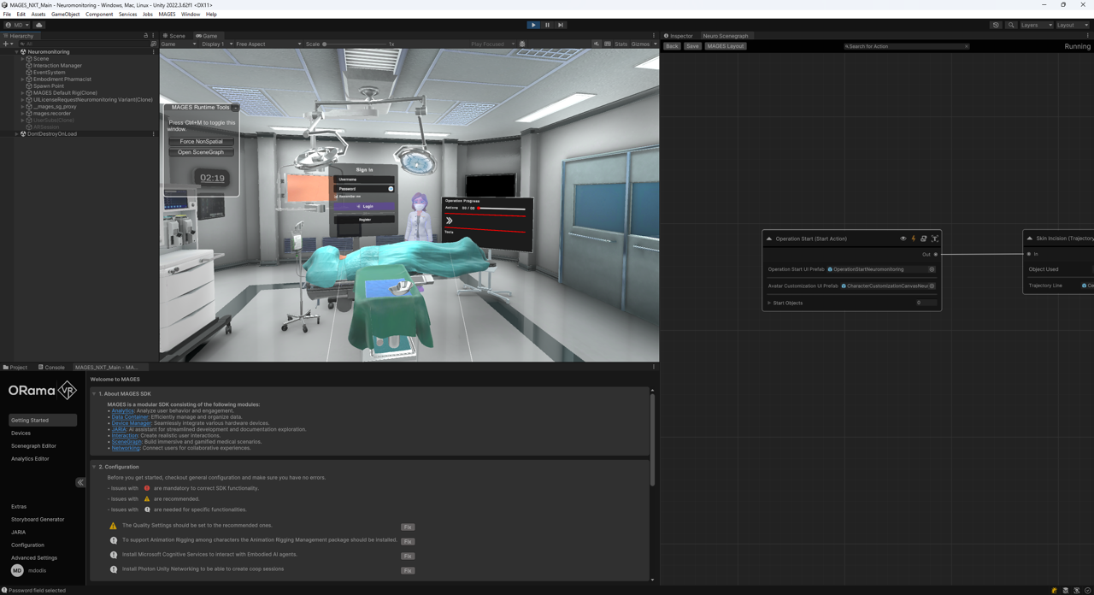The image size is (1094, 595).
Task: Pause the running scene with the pause button
Action: (547, 25)
